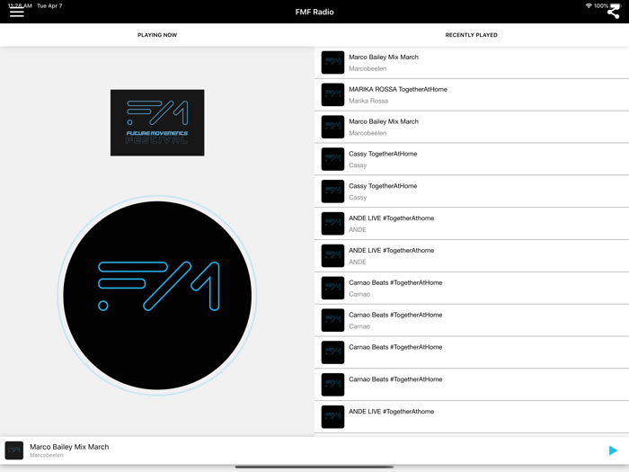Image resolution: width=629 pixels, height=472 pixels.
Task: Select MARIKA ROSSA TogetherAtHome track title
Action: (x=398, y=89)
